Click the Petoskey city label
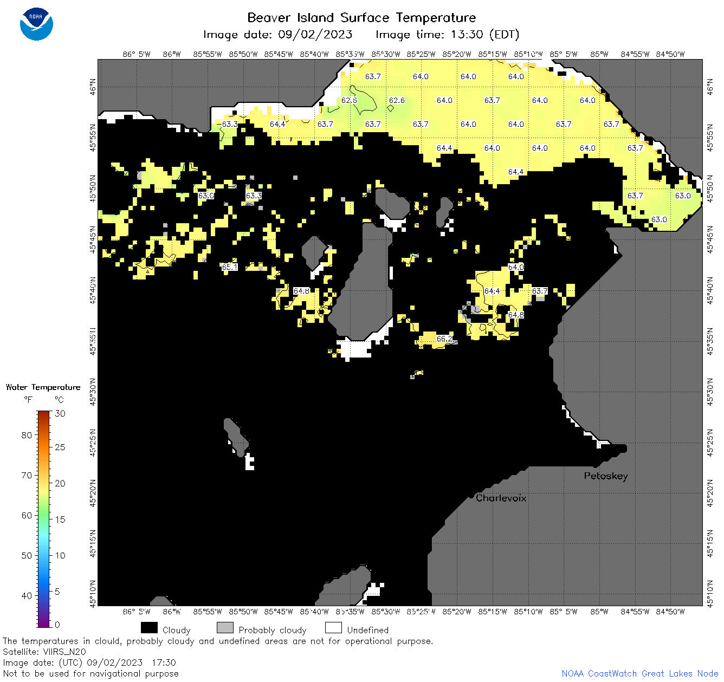 pyautogui.click(x=606, y=476)
